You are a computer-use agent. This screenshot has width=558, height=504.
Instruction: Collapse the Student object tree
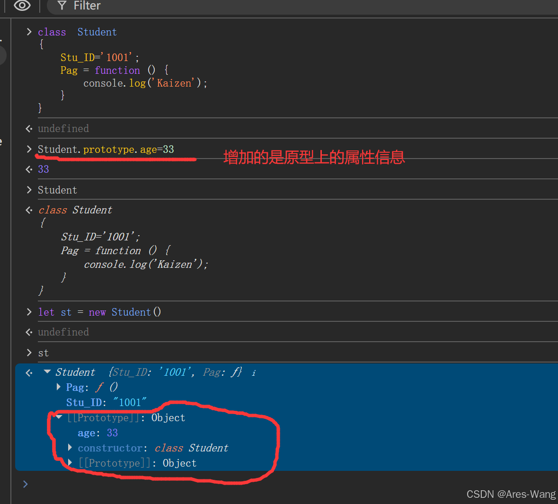pyautogui.click(x=47, y=371)
